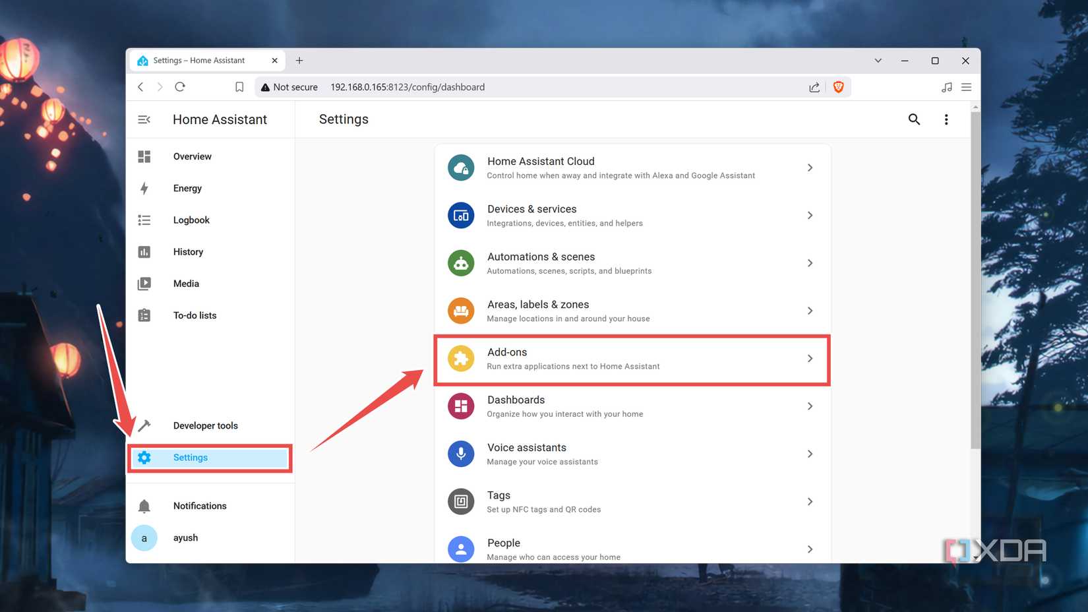This screenshot has width=1088, height=612.
Task: Expand the Devices & services chevron
Action: [810, 216]
